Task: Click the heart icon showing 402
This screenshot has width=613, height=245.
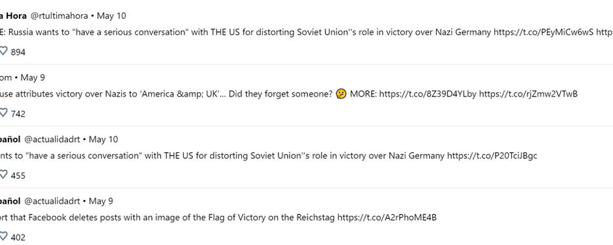Action: point(3,237)
